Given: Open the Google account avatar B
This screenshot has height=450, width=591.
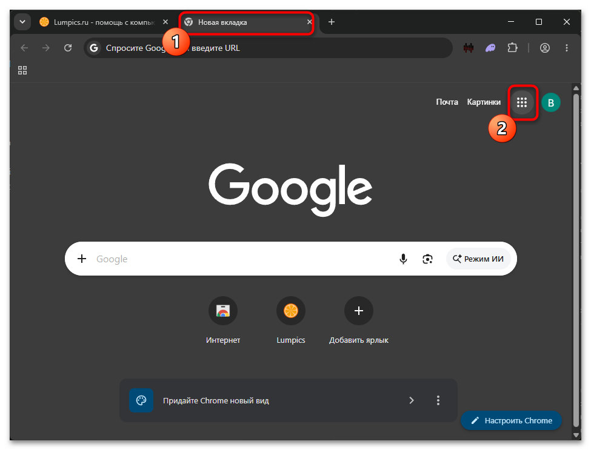Looking at the screenshot, I should (550, 102).
